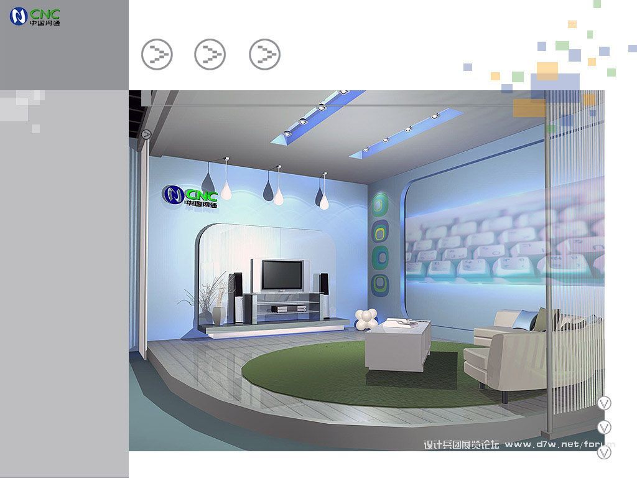Click the cluster of white balls beside the table

(366, 319)
